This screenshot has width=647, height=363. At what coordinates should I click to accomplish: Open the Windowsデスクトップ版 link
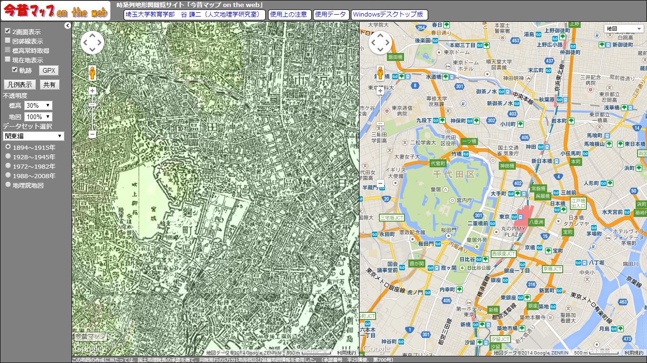click(x=389, y=15)
